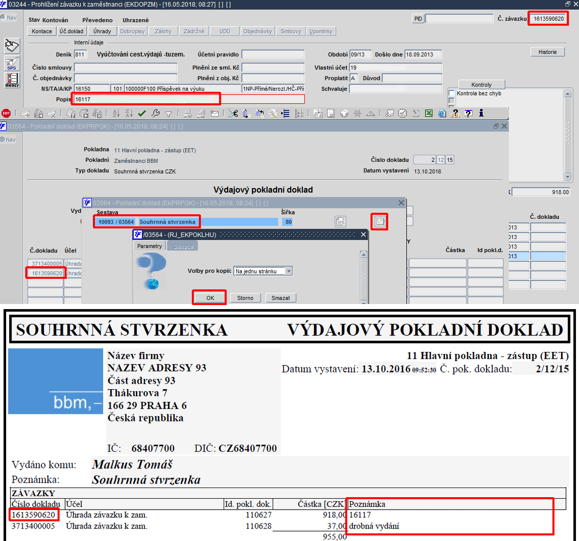Open the Volby pro kopii dropdown
This screenshot has height=541, width=579.
(289, 271)
